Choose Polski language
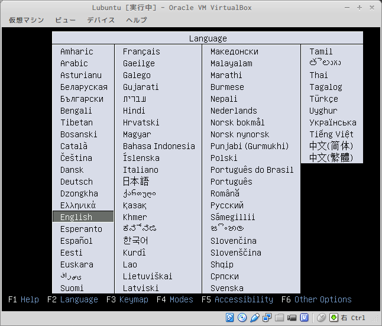The width and height of the screenshot is (382, 326). pyautogui.click(x=224, y=158)
